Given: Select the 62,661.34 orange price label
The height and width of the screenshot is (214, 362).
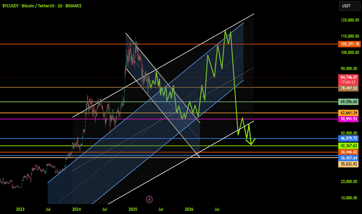Looking at the screenshot, I should coord(348,113).
